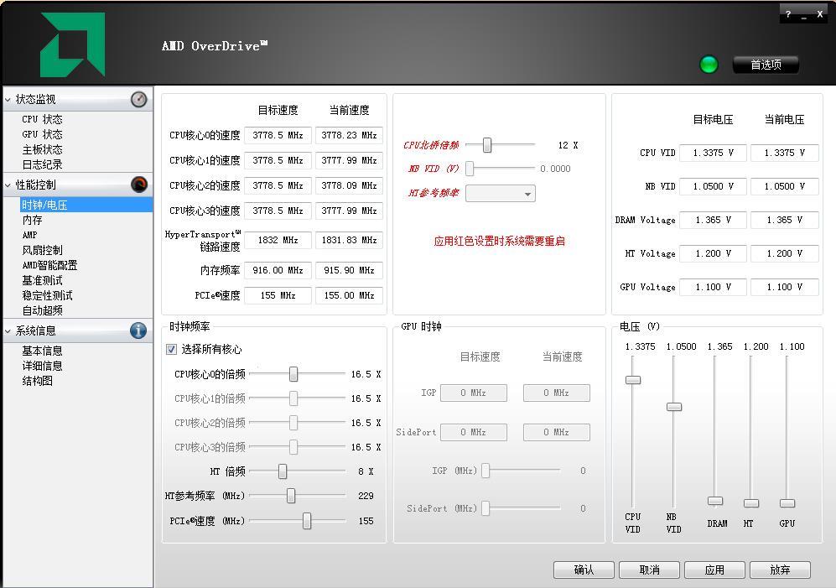The image size is (836, 588).
Task: Open 自动超频 page
Action: [42, 310]
